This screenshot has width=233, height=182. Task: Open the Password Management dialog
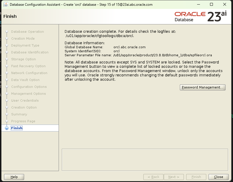(x=203, y=87)
